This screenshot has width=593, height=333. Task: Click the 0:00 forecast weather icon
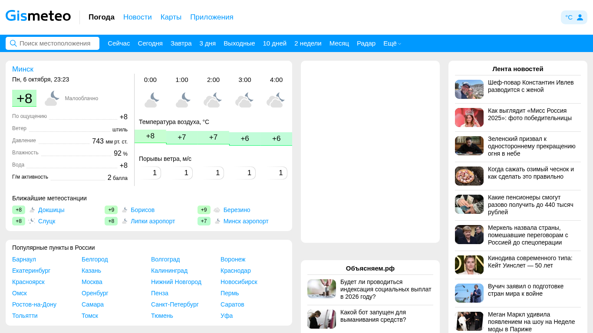point(152,100)
